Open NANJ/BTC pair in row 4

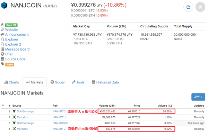pyautogui.click(x=59, y=129)
